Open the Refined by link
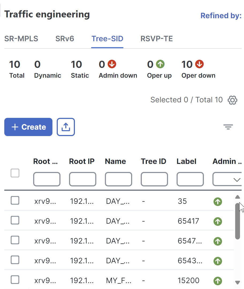The height and width of the screenshot is (289, 244). [221, 16]
